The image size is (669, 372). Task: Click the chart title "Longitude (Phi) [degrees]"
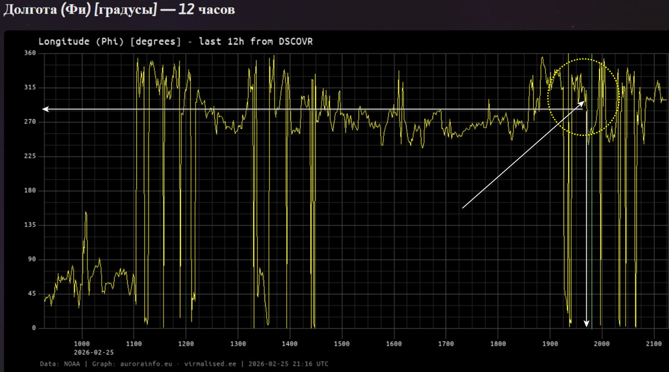(110, 42)
